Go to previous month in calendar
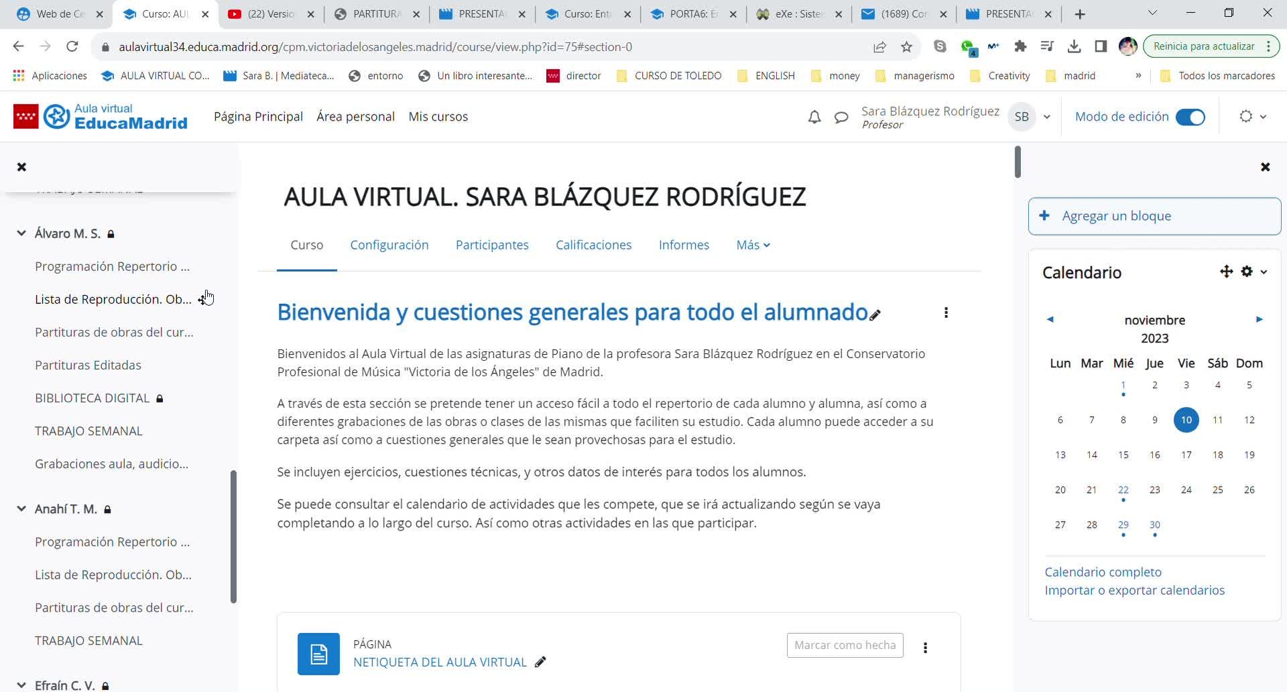 (x=1050, y=320)
